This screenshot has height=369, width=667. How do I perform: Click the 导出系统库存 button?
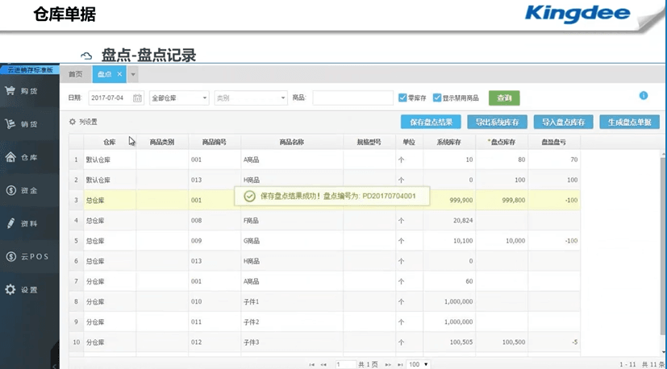498,122
